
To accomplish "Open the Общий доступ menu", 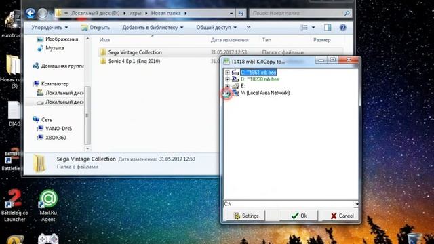I will (x=216, y=27).
